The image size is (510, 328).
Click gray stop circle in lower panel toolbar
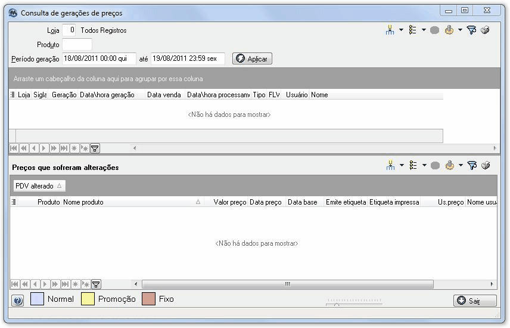[x=435, y=166]
